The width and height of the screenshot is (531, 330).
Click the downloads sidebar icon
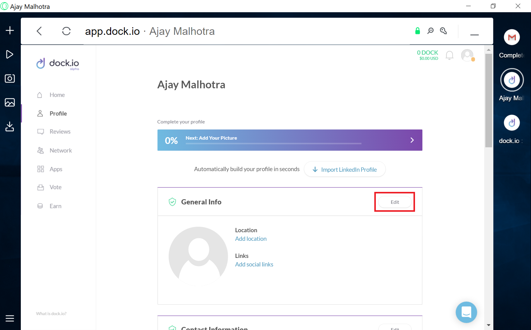click(x=10, y=126)
